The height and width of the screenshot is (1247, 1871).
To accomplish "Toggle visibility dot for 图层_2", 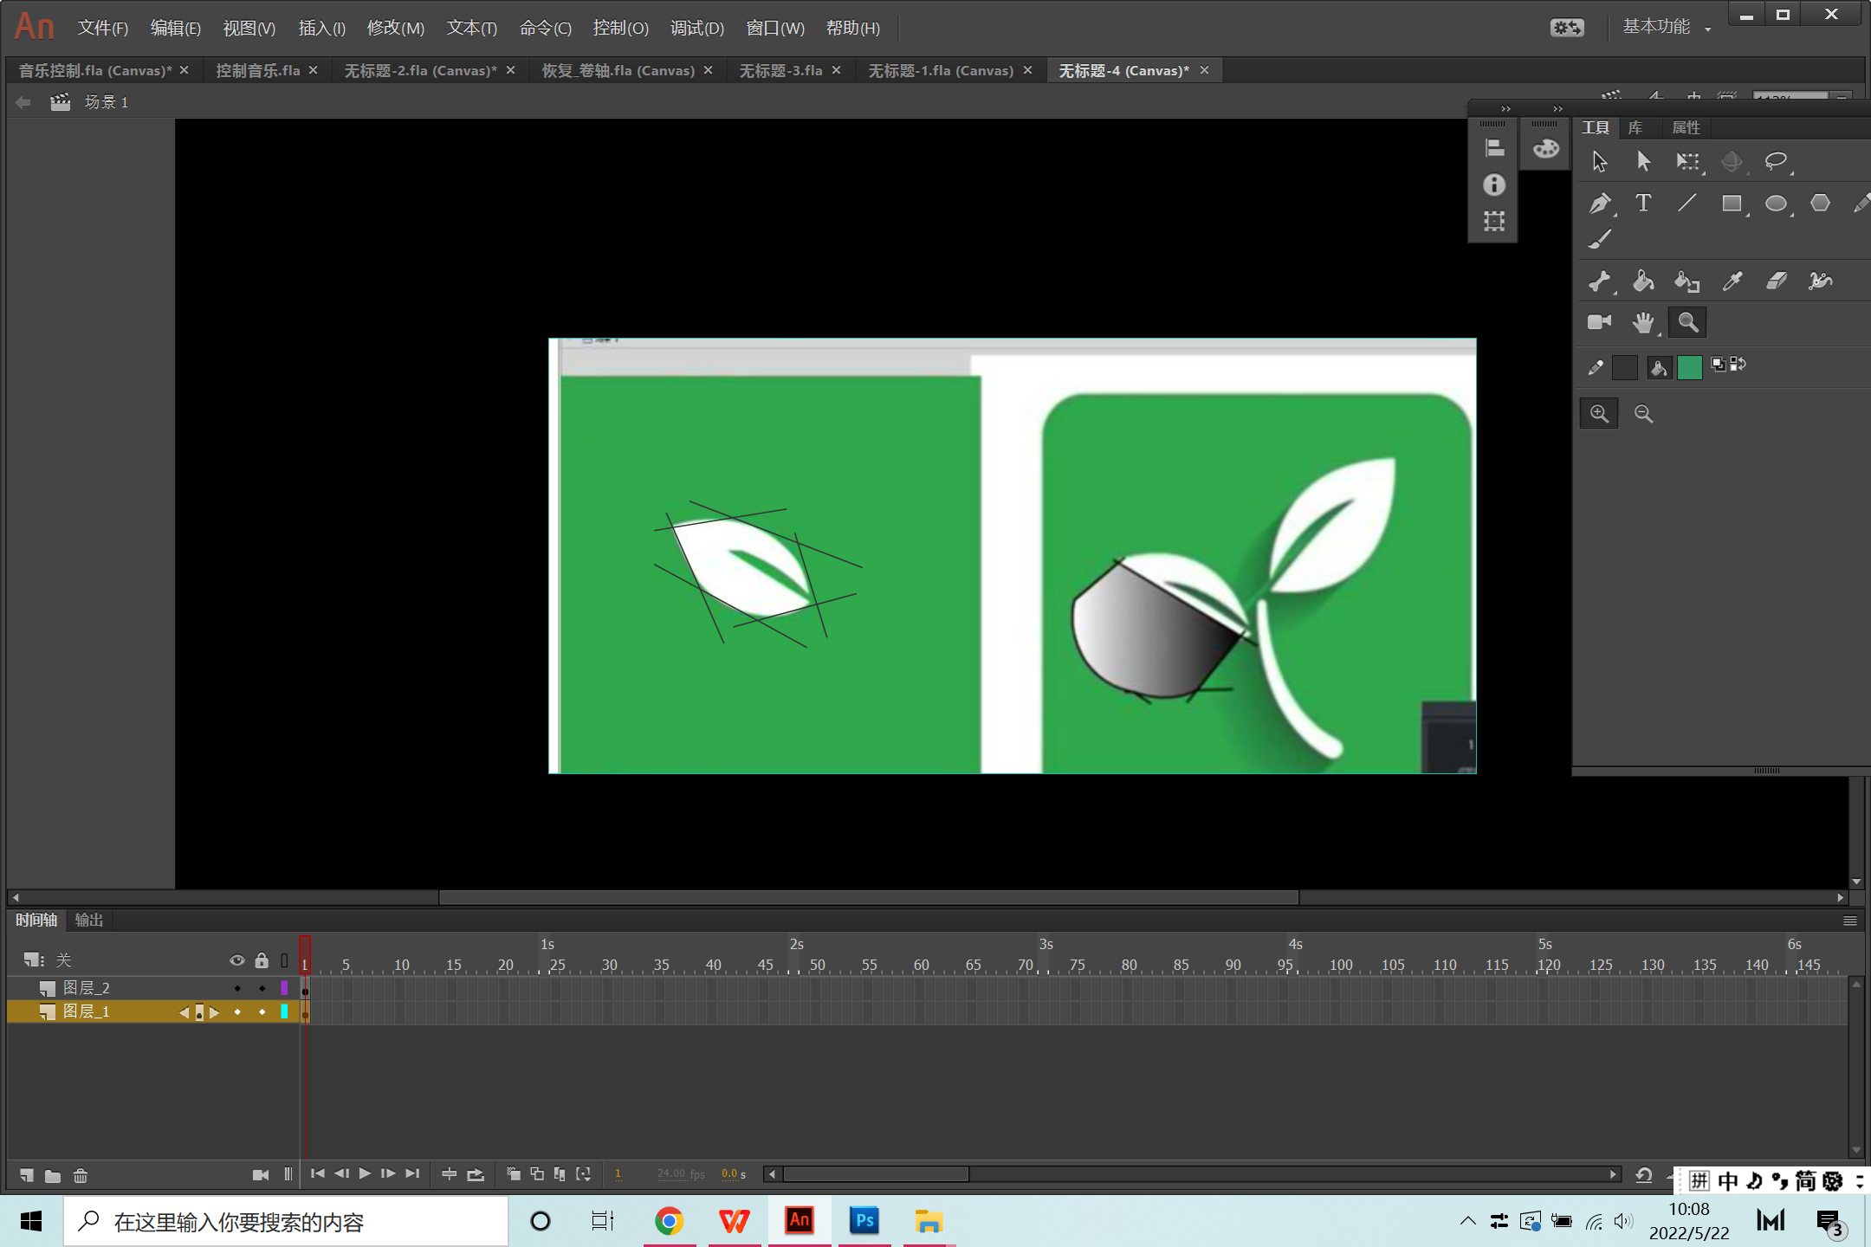I will pos(236,988).
